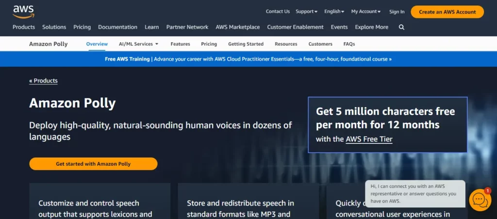Open AWS Marketplace menu
Viewport: 497px width, 219px height.
click(x=238, y=27)
